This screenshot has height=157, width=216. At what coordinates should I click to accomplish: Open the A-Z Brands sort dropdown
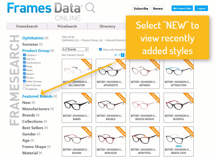75,49
